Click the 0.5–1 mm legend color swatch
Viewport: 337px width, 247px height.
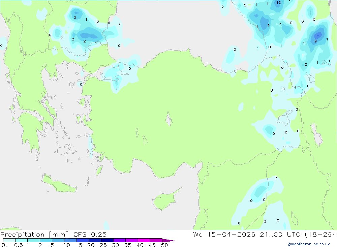22,240
